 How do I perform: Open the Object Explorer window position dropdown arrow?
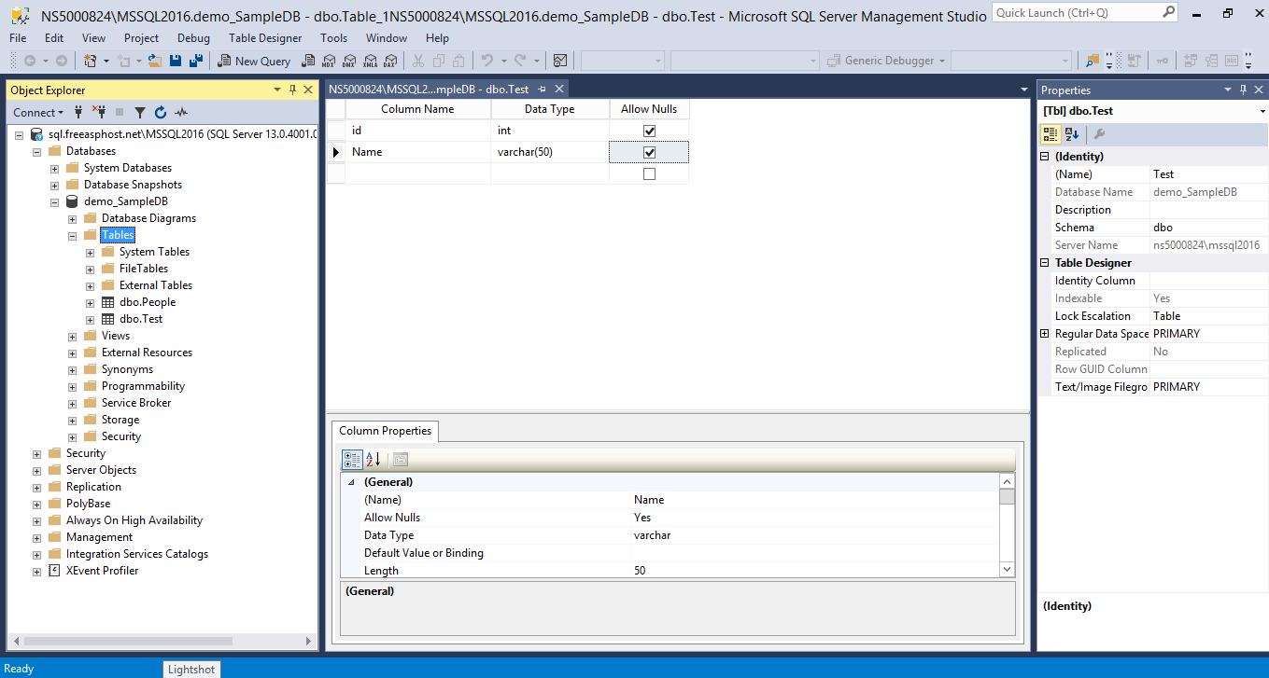point(277,90)
